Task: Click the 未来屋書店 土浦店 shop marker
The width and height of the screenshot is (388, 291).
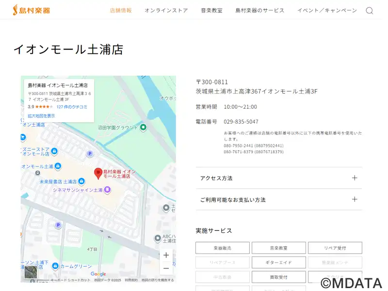Action: click(x=81, y=181)
